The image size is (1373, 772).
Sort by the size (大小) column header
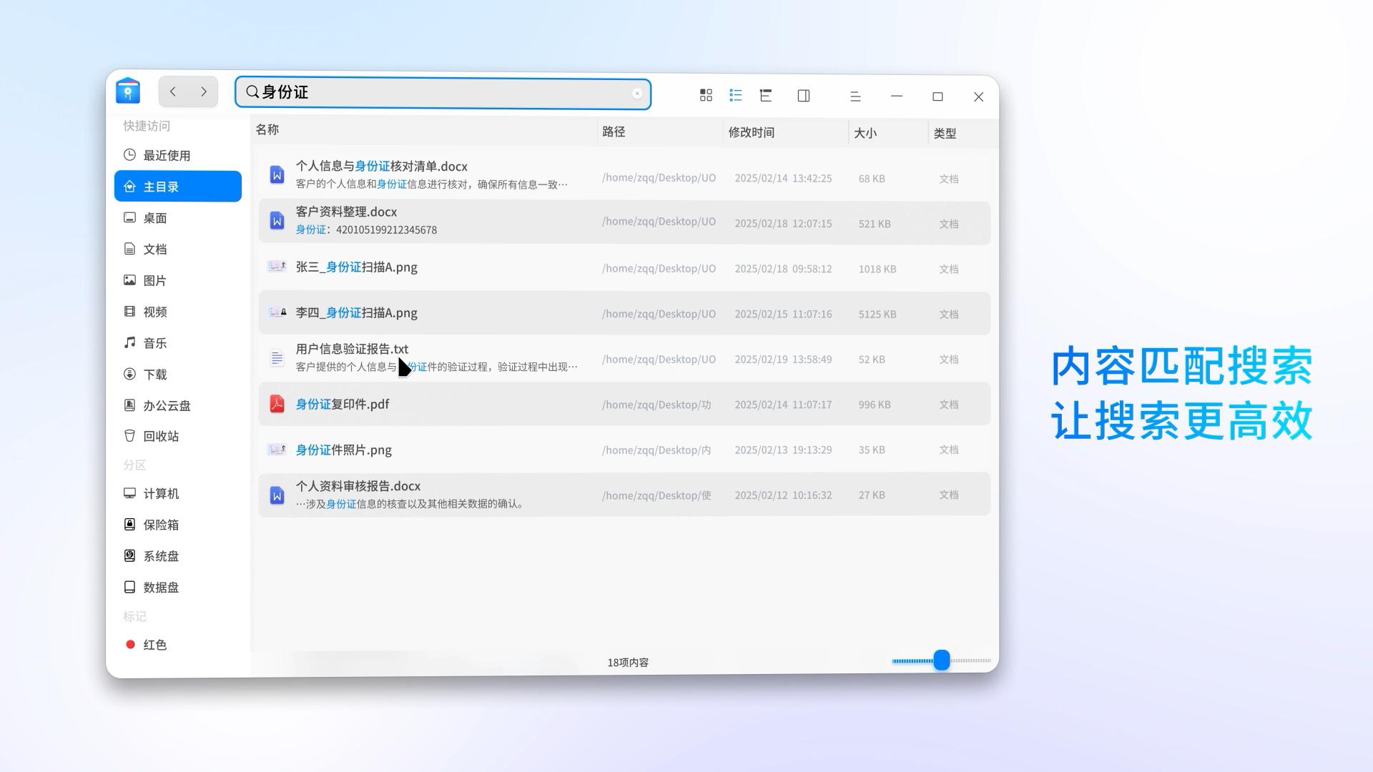(865, 133)
